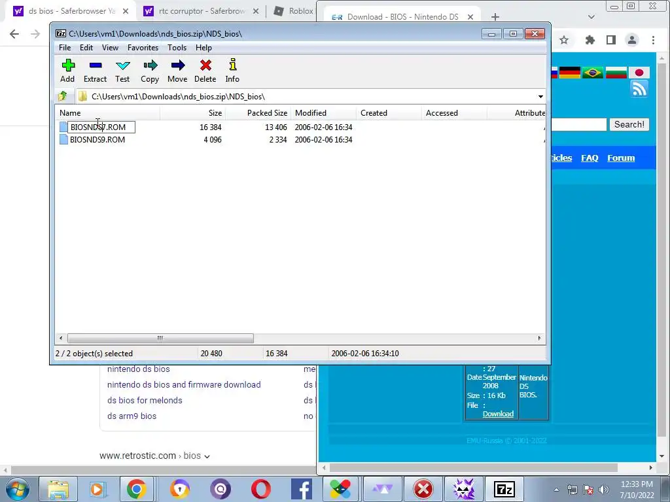Click the BIOSNDS9.ROM file icon

(63, 140)
